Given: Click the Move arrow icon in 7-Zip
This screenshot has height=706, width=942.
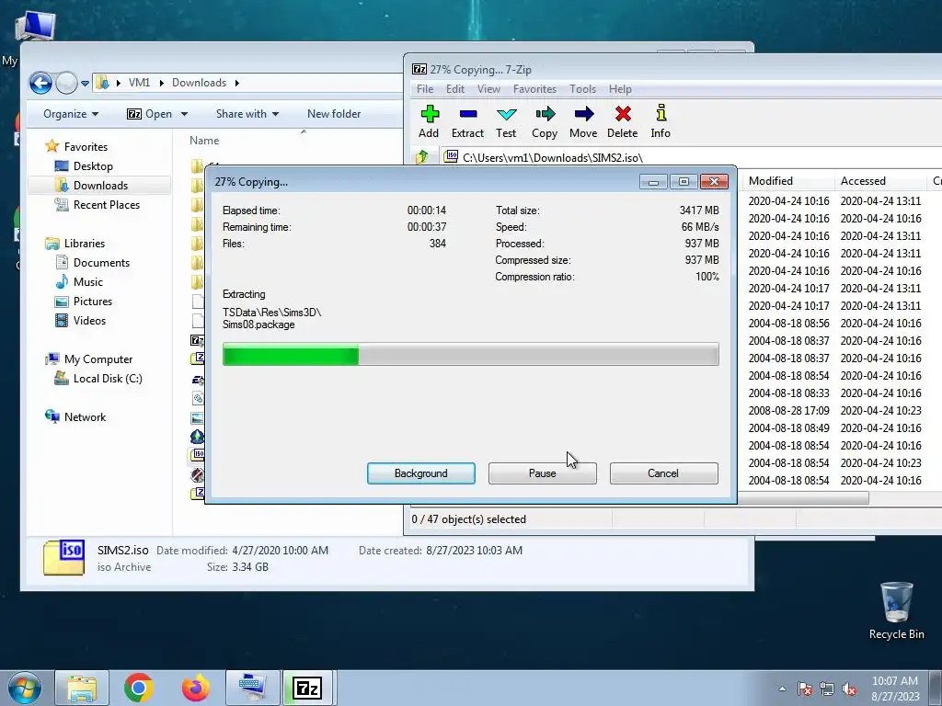Looking at the screenshot, I should pos(583,114).
